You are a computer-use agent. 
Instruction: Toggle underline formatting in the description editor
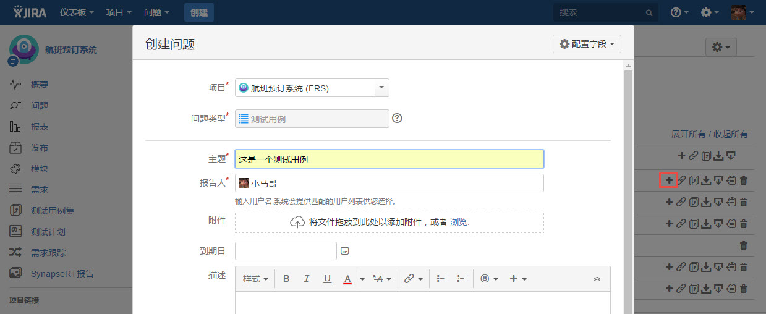click(327, 279)
